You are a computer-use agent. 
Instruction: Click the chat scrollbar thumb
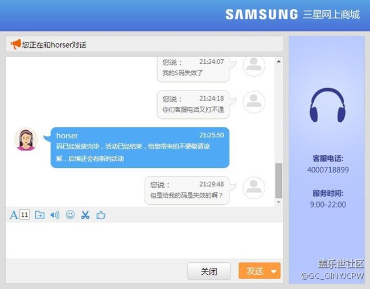pos(279,180)
